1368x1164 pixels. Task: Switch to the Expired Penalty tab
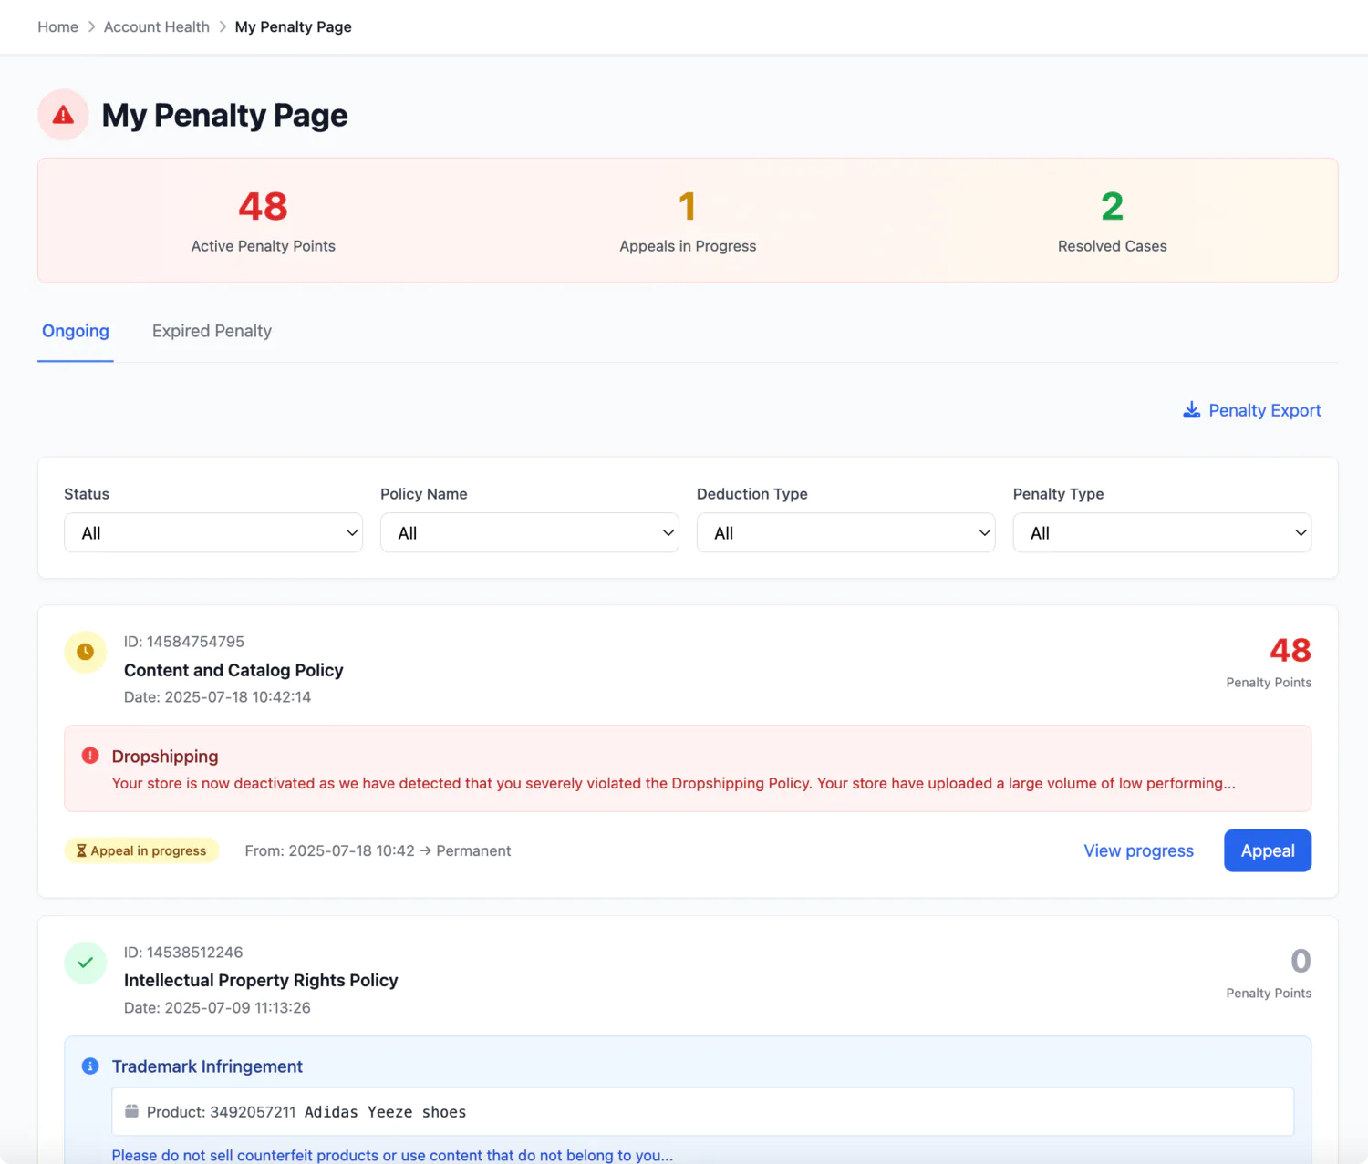(x=212, y=331)
